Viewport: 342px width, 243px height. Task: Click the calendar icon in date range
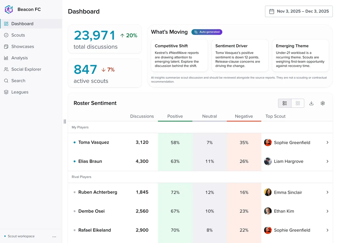[x=272, y=11]
